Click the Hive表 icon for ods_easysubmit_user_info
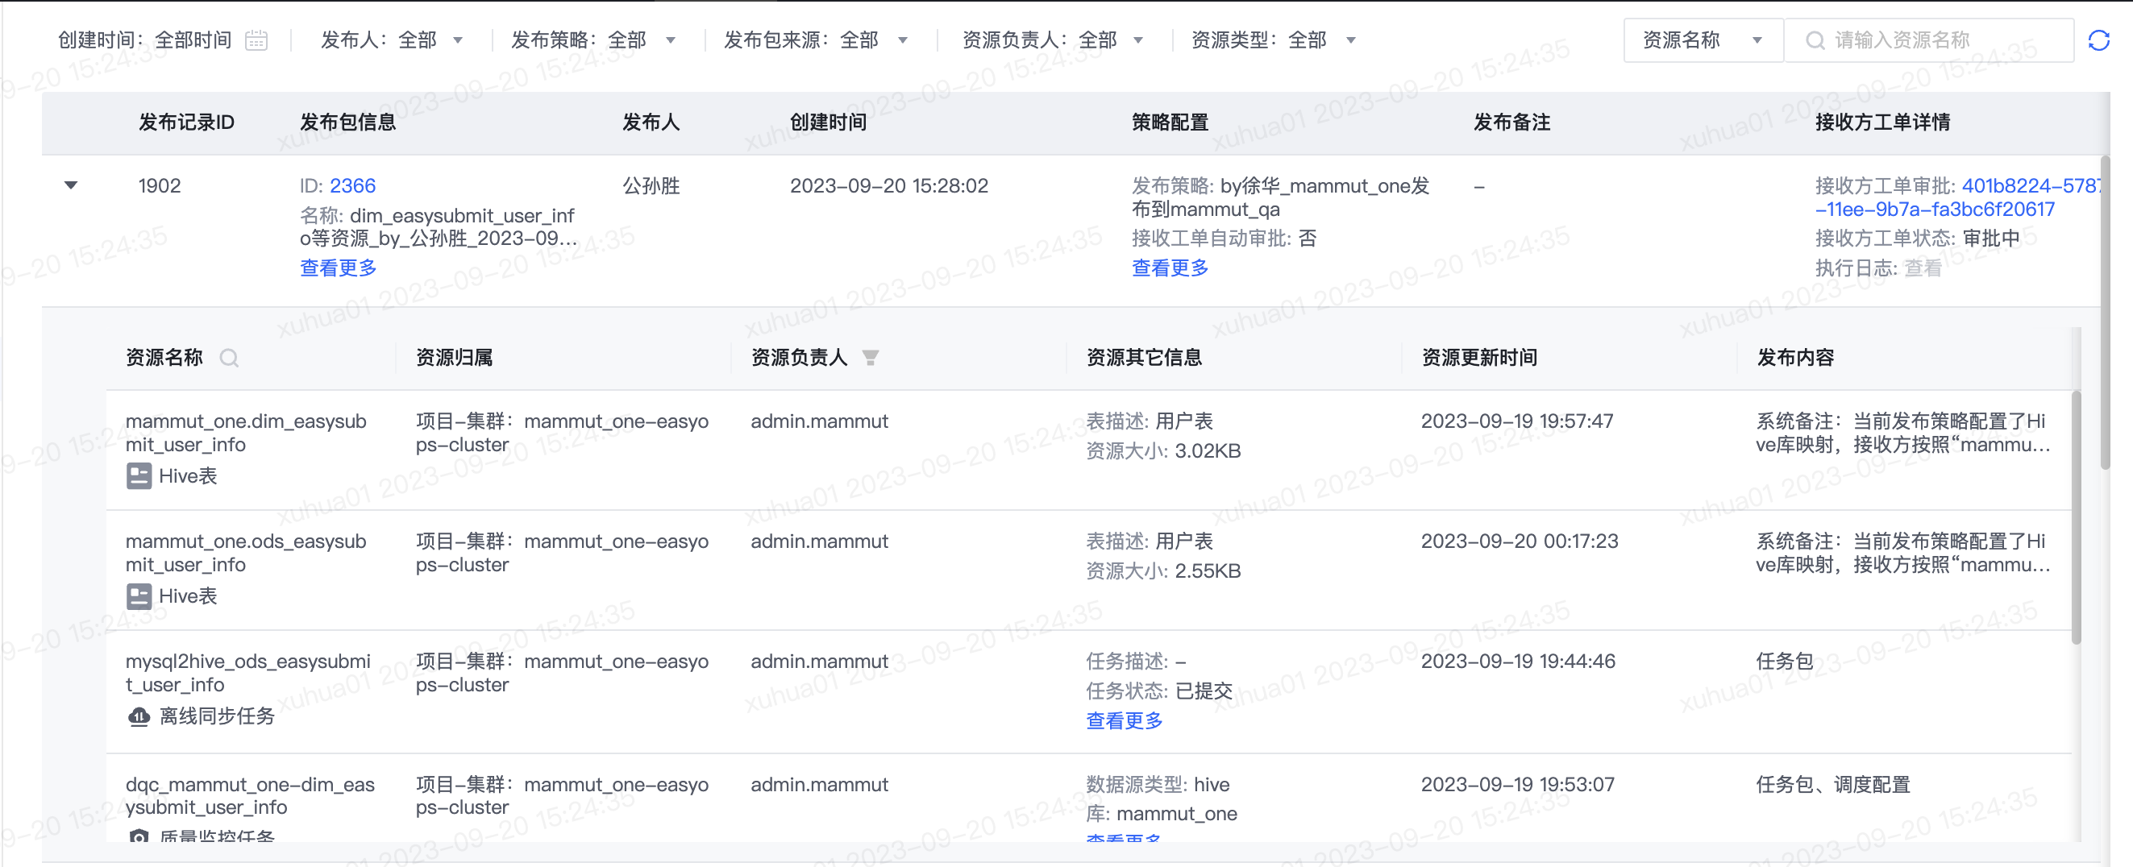 click(139, 596)
